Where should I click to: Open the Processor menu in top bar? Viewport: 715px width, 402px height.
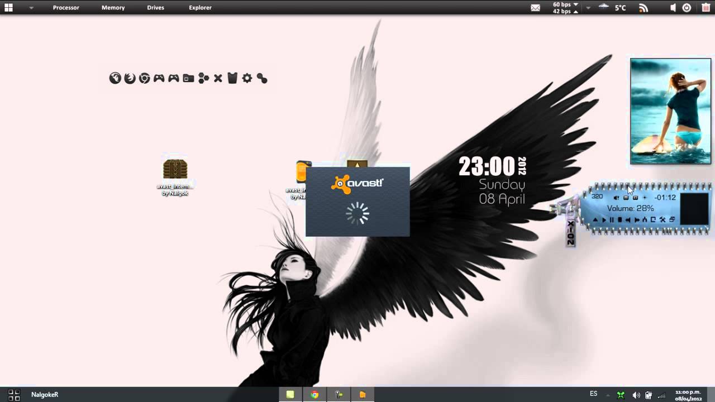tap(66, 8)
